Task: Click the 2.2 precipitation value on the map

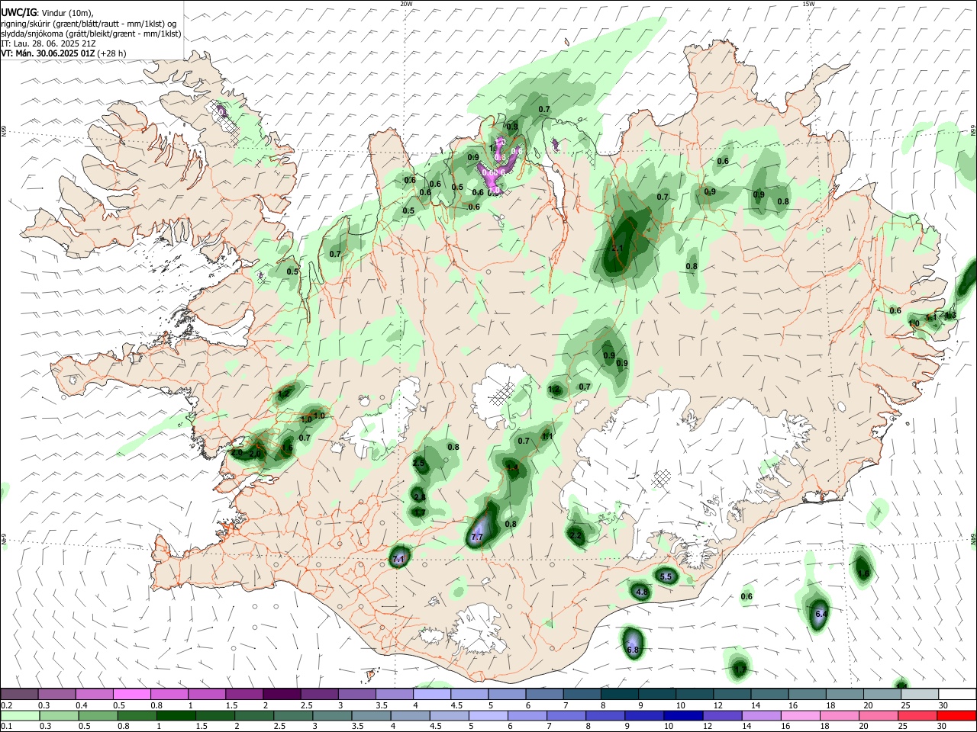Action: click(576, 536)
